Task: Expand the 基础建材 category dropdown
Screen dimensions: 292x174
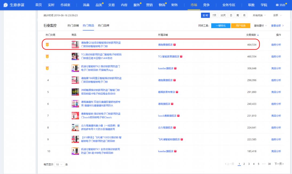Action: (260, 26)
